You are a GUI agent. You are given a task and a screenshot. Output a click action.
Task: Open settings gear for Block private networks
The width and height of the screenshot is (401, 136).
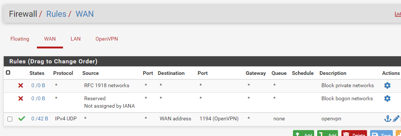pos(387,85)
